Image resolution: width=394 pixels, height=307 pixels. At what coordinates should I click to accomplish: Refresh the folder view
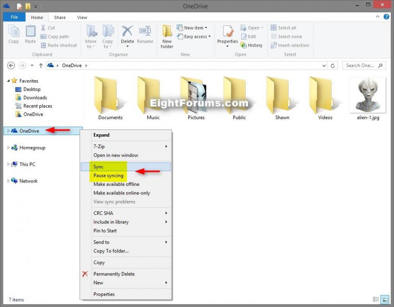(x=332, y=65)
